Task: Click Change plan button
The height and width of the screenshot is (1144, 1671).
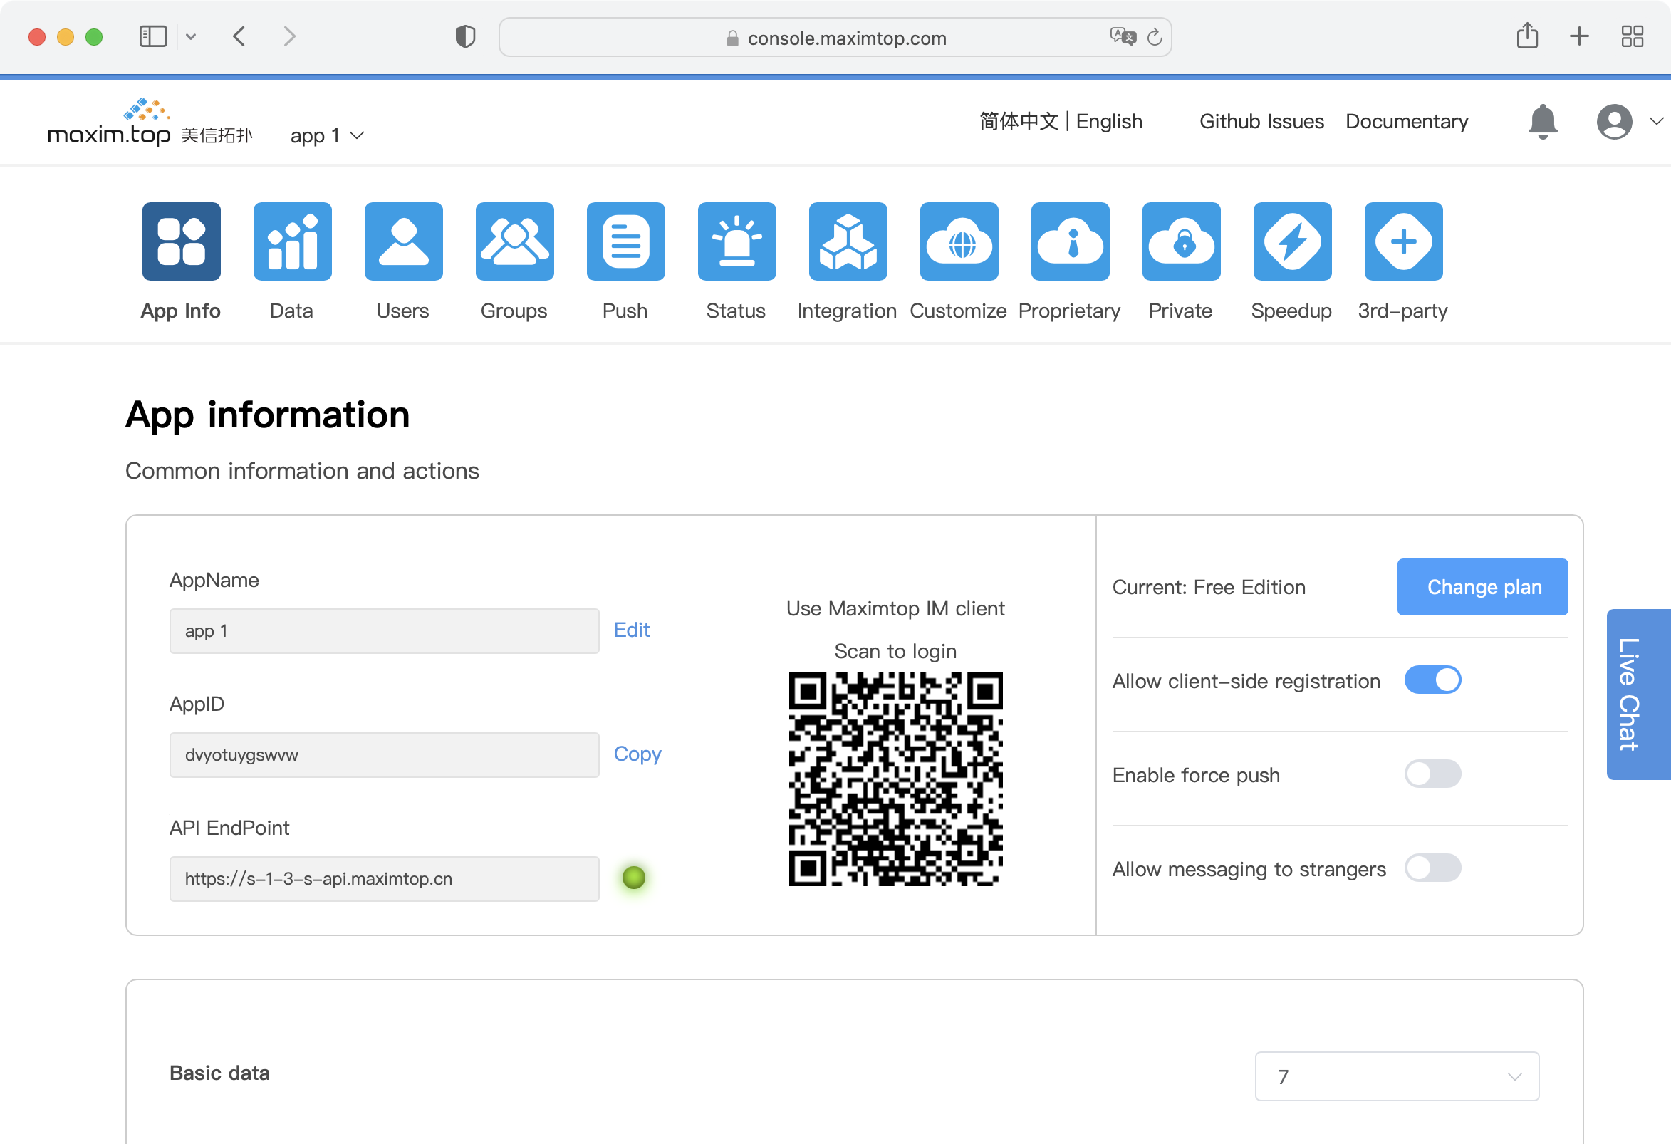Action: tap(1482, 588)
